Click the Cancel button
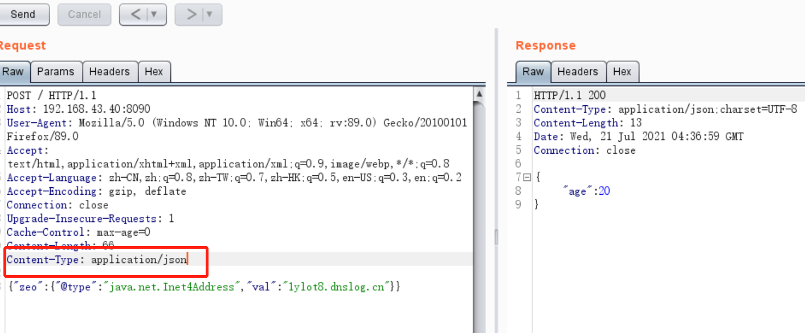Image resolution: width=805 pixels, height=333 pixels. [84, 14]
